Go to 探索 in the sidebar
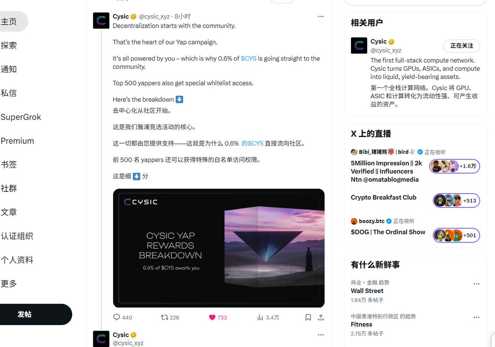 point(9,45)
